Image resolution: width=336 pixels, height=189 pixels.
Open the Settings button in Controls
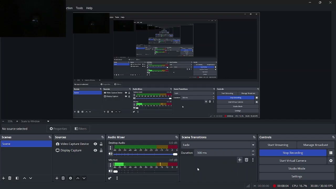click(297, 176)
